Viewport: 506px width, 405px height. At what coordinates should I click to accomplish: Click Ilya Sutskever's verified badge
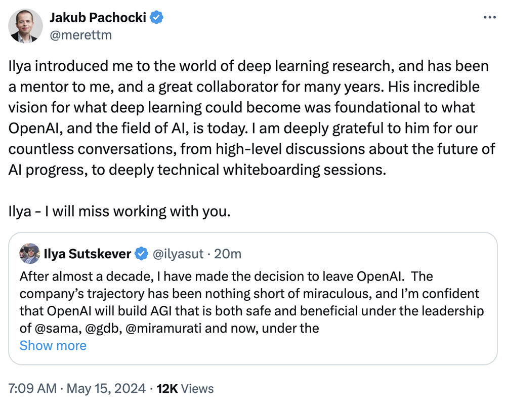click(142, 254)
